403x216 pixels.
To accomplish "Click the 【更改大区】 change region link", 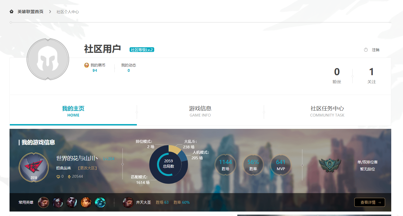I will coord(87,168).
